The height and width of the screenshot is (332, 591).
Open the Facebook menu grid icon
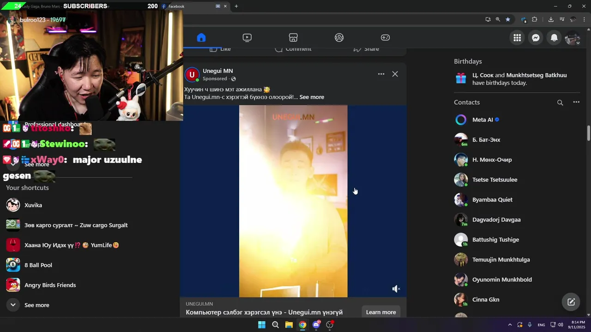coord(517,38)
